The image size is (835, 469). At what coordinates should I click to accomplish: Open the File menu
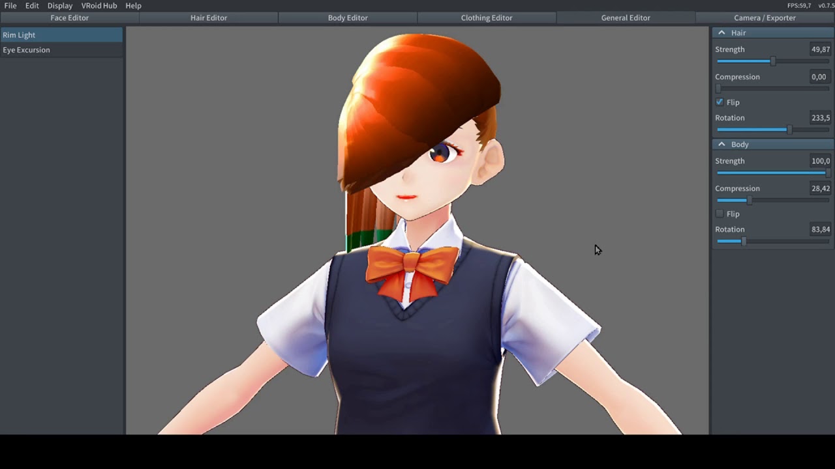(x=10, y=5)
